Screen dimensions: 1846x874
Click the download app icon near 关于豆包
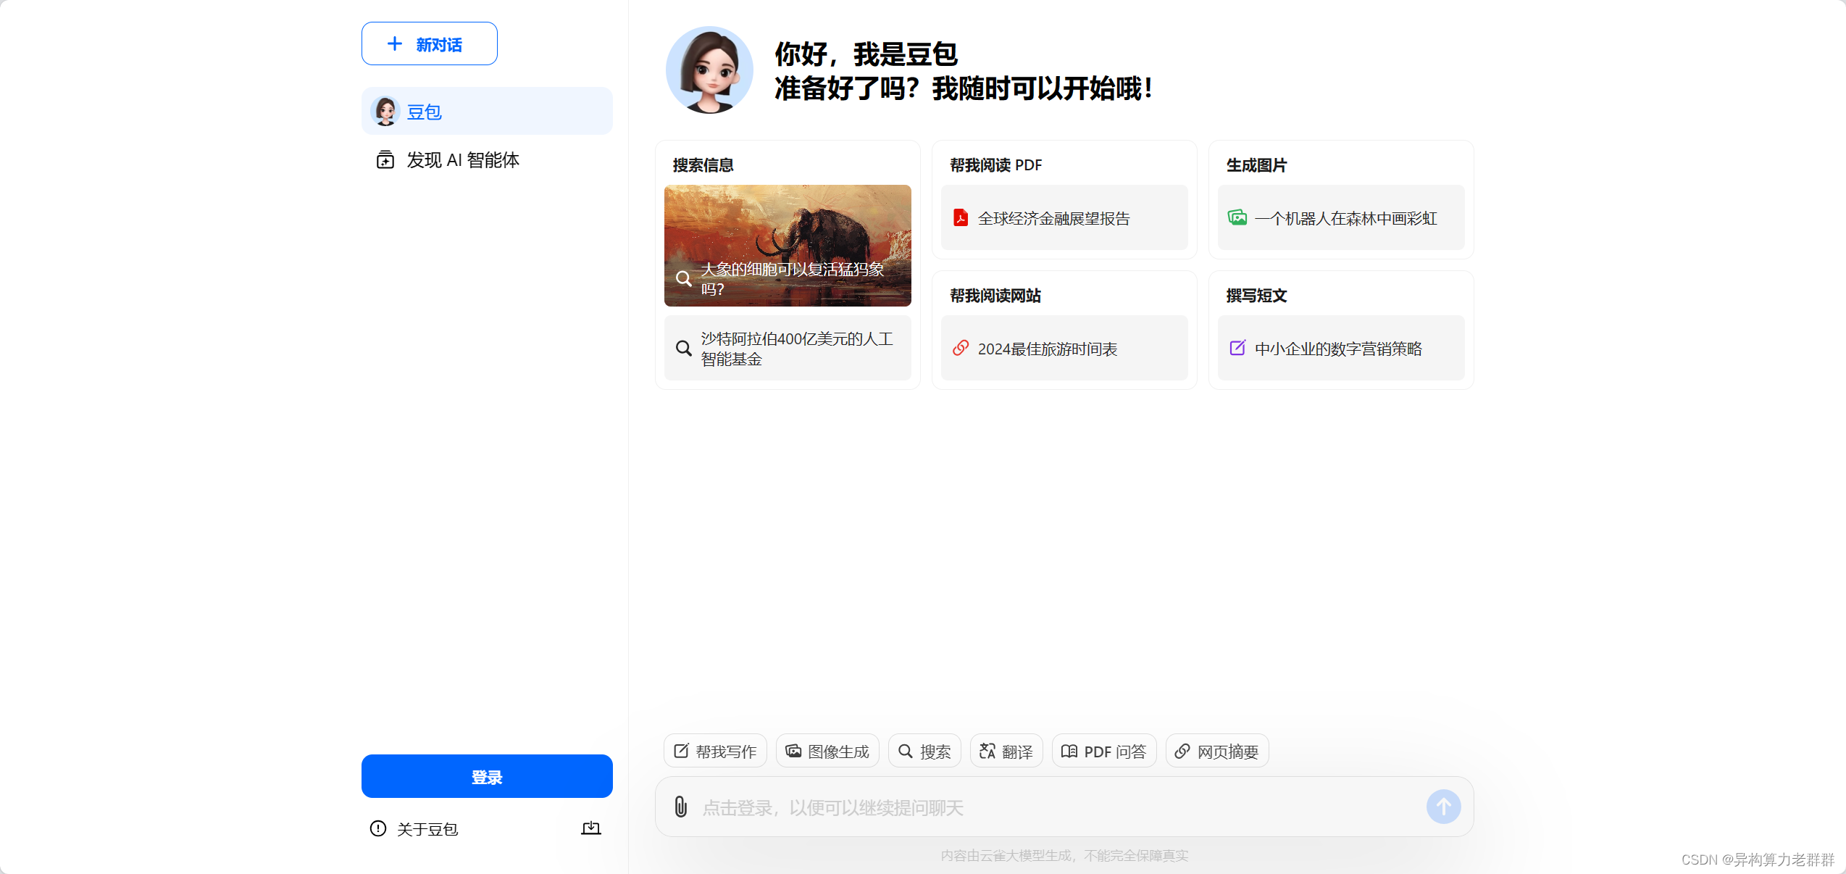tap(591, 828)
